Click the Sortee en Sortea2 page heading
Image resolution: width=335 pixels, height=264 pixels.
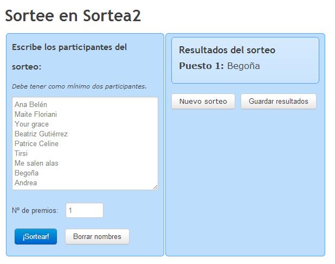click(73, 16)
